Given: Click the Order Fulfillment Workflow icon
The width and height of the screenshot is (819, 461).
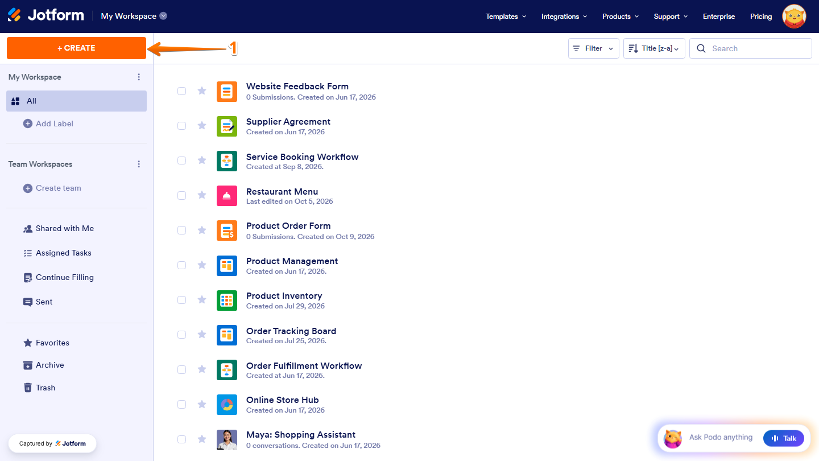Looking at the screenshot, I should 227,370.
